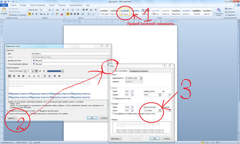This screenshot has width=240, height=144.
Task: Switch to 'Положение на странице' tab
Action: click(x=138, y=71)
